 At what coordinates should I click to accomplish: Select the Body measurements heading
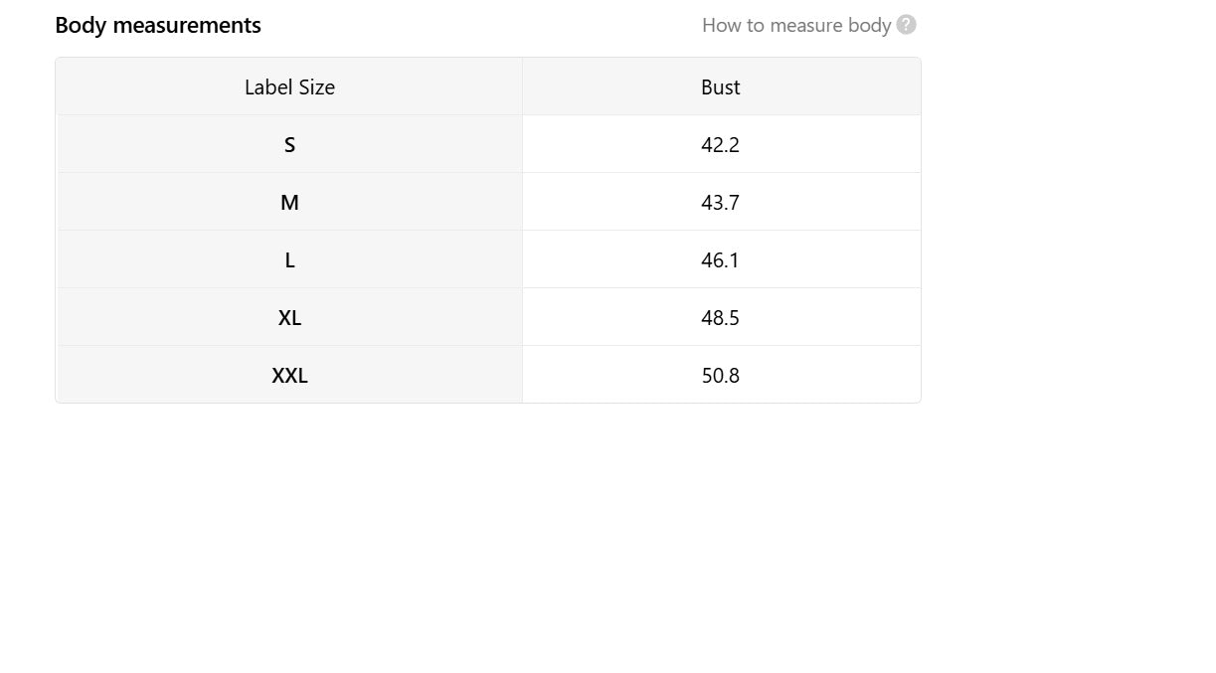point(158,25)
